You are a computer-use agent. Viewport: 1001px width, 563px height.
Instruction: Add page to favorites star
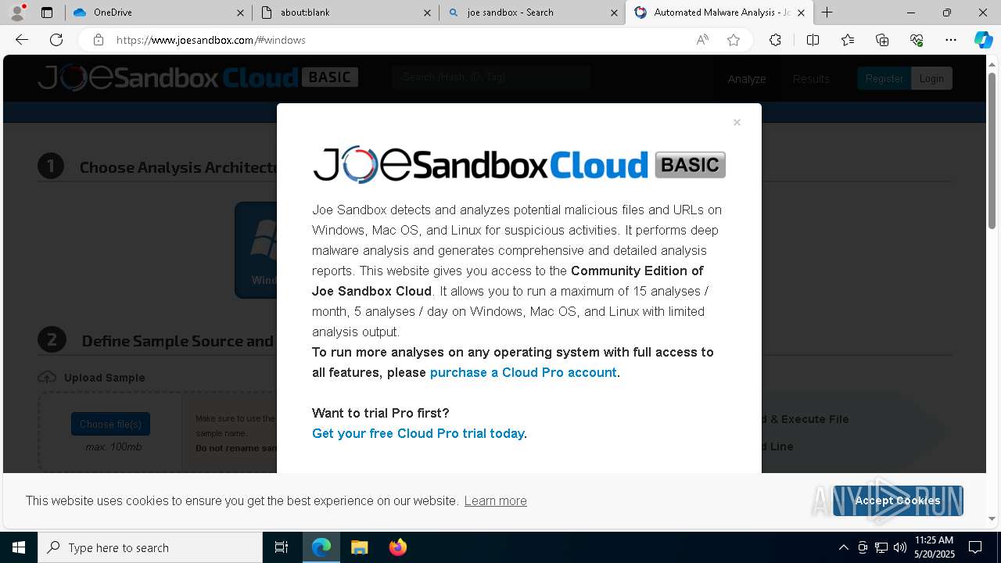734,40
